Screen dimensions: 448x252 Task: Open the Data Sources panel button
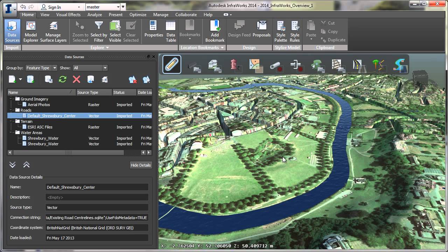click(x=12, y=31)
